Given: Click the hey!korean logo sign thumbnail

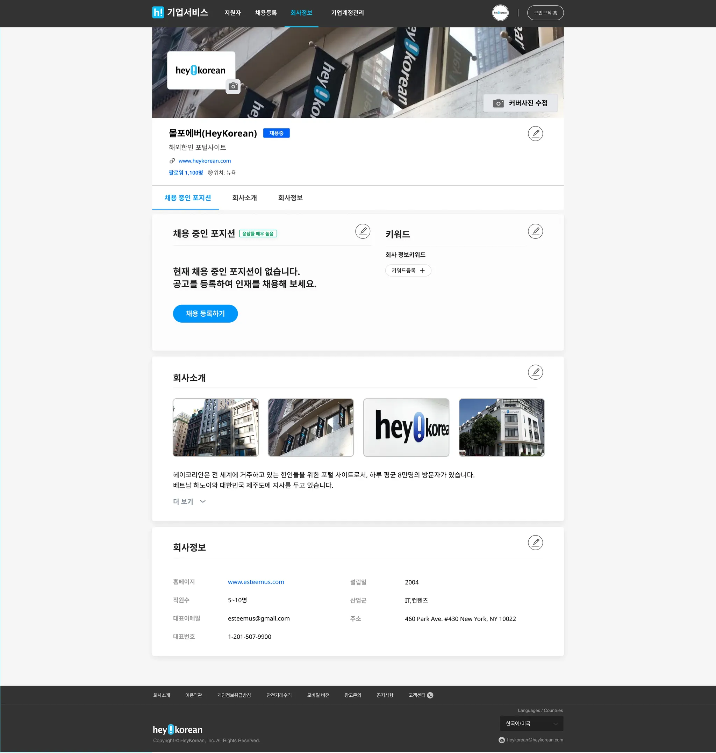Looking at the screenshot, I should coord(406,428).
